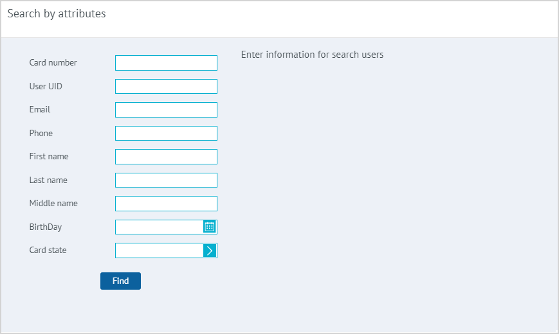This screenshot has height=334, width=559.
Task: Place cursor in the Phone field
Action: pyautogui.click(x=166, y=134)
